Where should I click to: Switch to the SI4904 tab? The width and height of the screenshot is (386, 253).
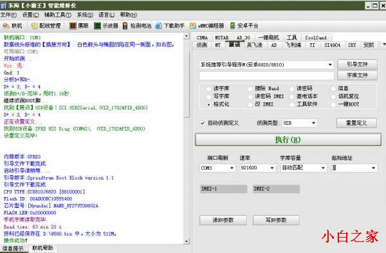[x=332, y=45]
